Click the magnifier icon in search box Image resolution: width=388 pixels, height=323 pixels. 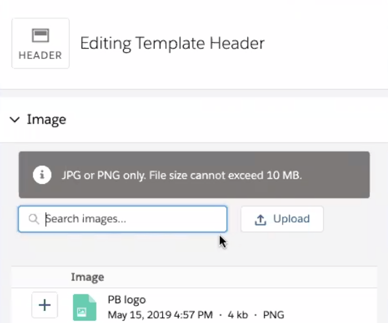point(34,219)
